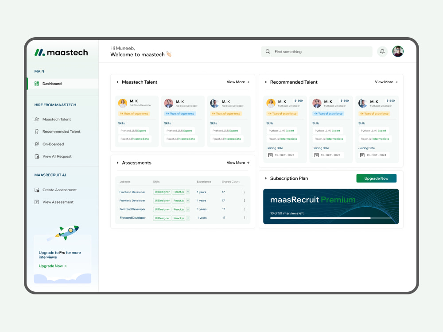The width and height of the screenshot is (443, 332).
Task: Click UI Designer tag in fourth assessment row
Action: tap(162, 218)
